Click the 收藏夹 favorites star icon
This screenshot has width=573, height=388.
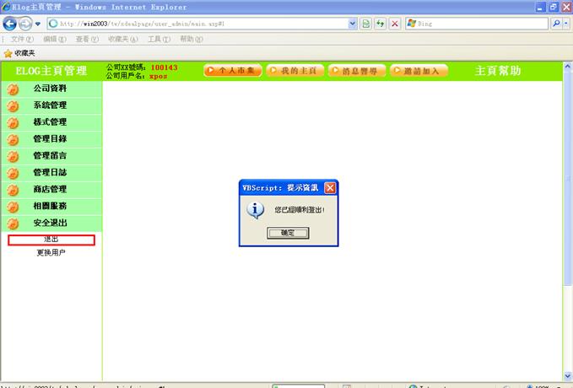8,53
